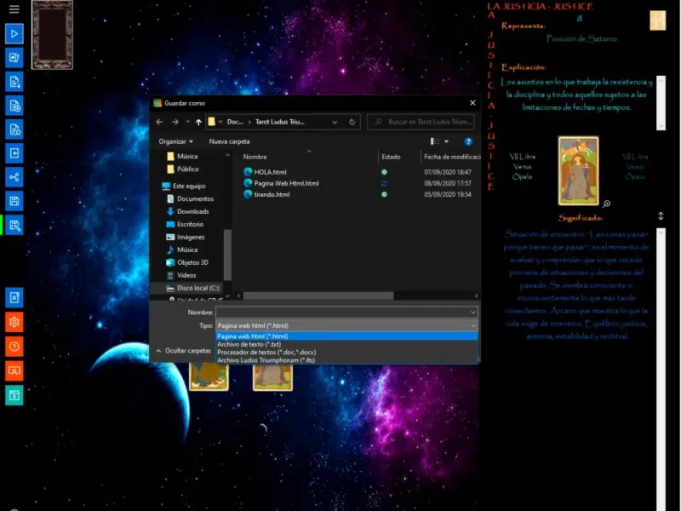Open the Organizar dropdown menu
The image size is (681, 511).
pyautogui.click(x=176, y=141)
